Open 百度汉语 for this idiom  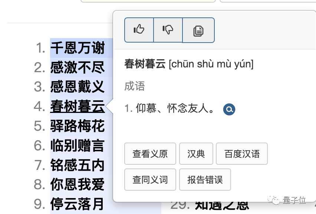241,153
